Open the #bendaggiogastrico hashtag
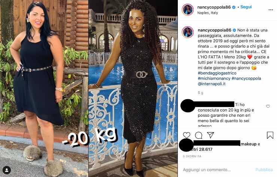The width and height of the screenshot is (277, 177). pos(217,73)
